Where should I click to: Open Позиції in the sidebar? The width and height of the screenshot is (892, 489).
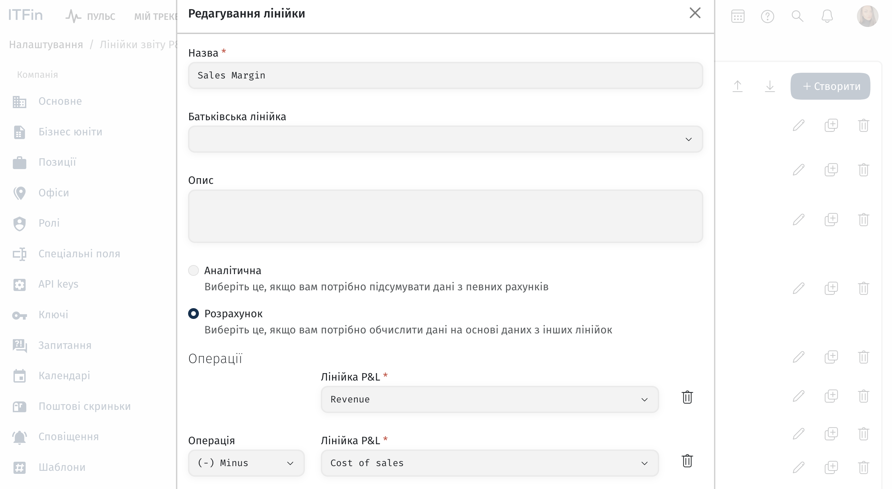click(57, 162)
